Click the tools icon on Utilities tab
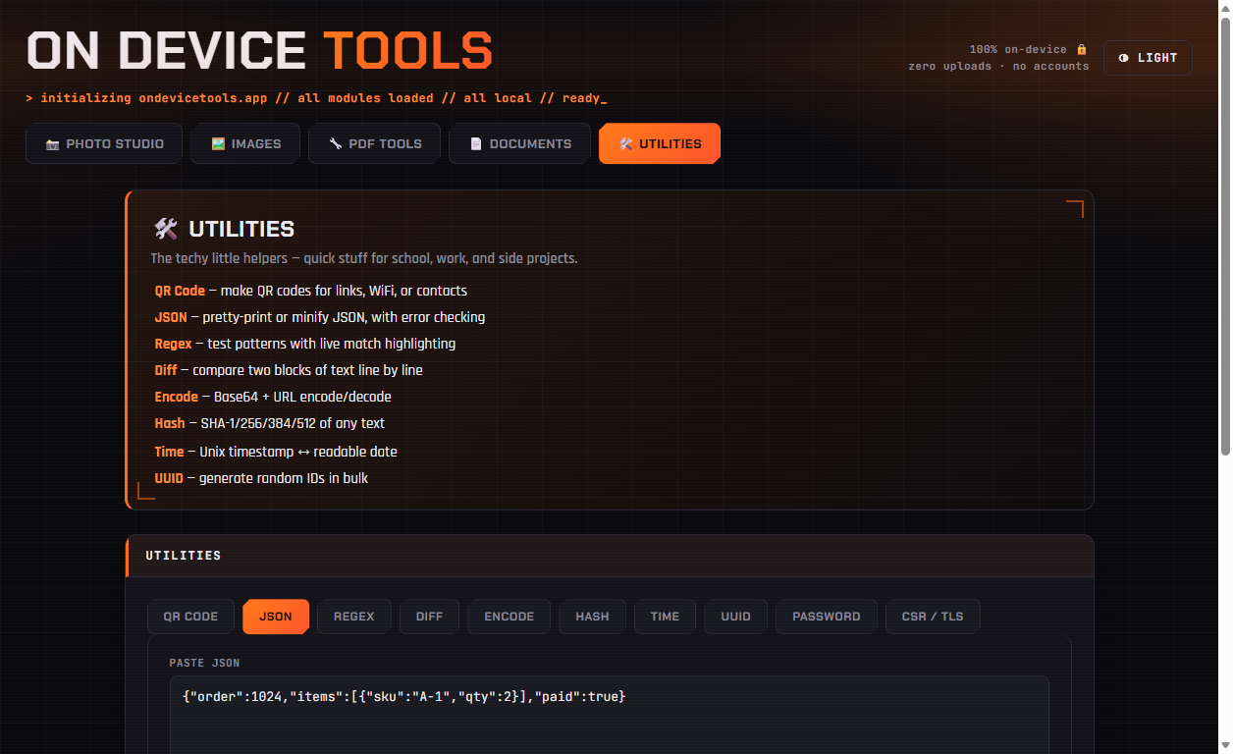Image resolution: width=1233 pixels, height=754 pixels. (626, 144)
